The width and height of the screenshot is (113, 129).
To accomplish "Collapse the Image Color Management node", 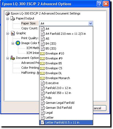I will pyautogui.click(x=13, y=43).
